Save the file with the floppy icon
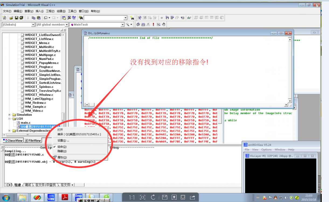The height and width of the screenshot is (202, 329). tap(16, 18)
